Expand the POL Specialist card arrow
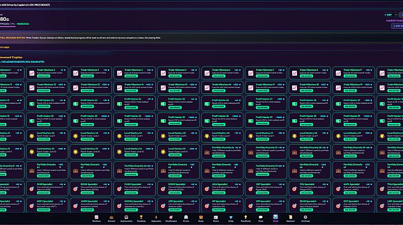Screen dimensions: 403x225 point(327,184)
